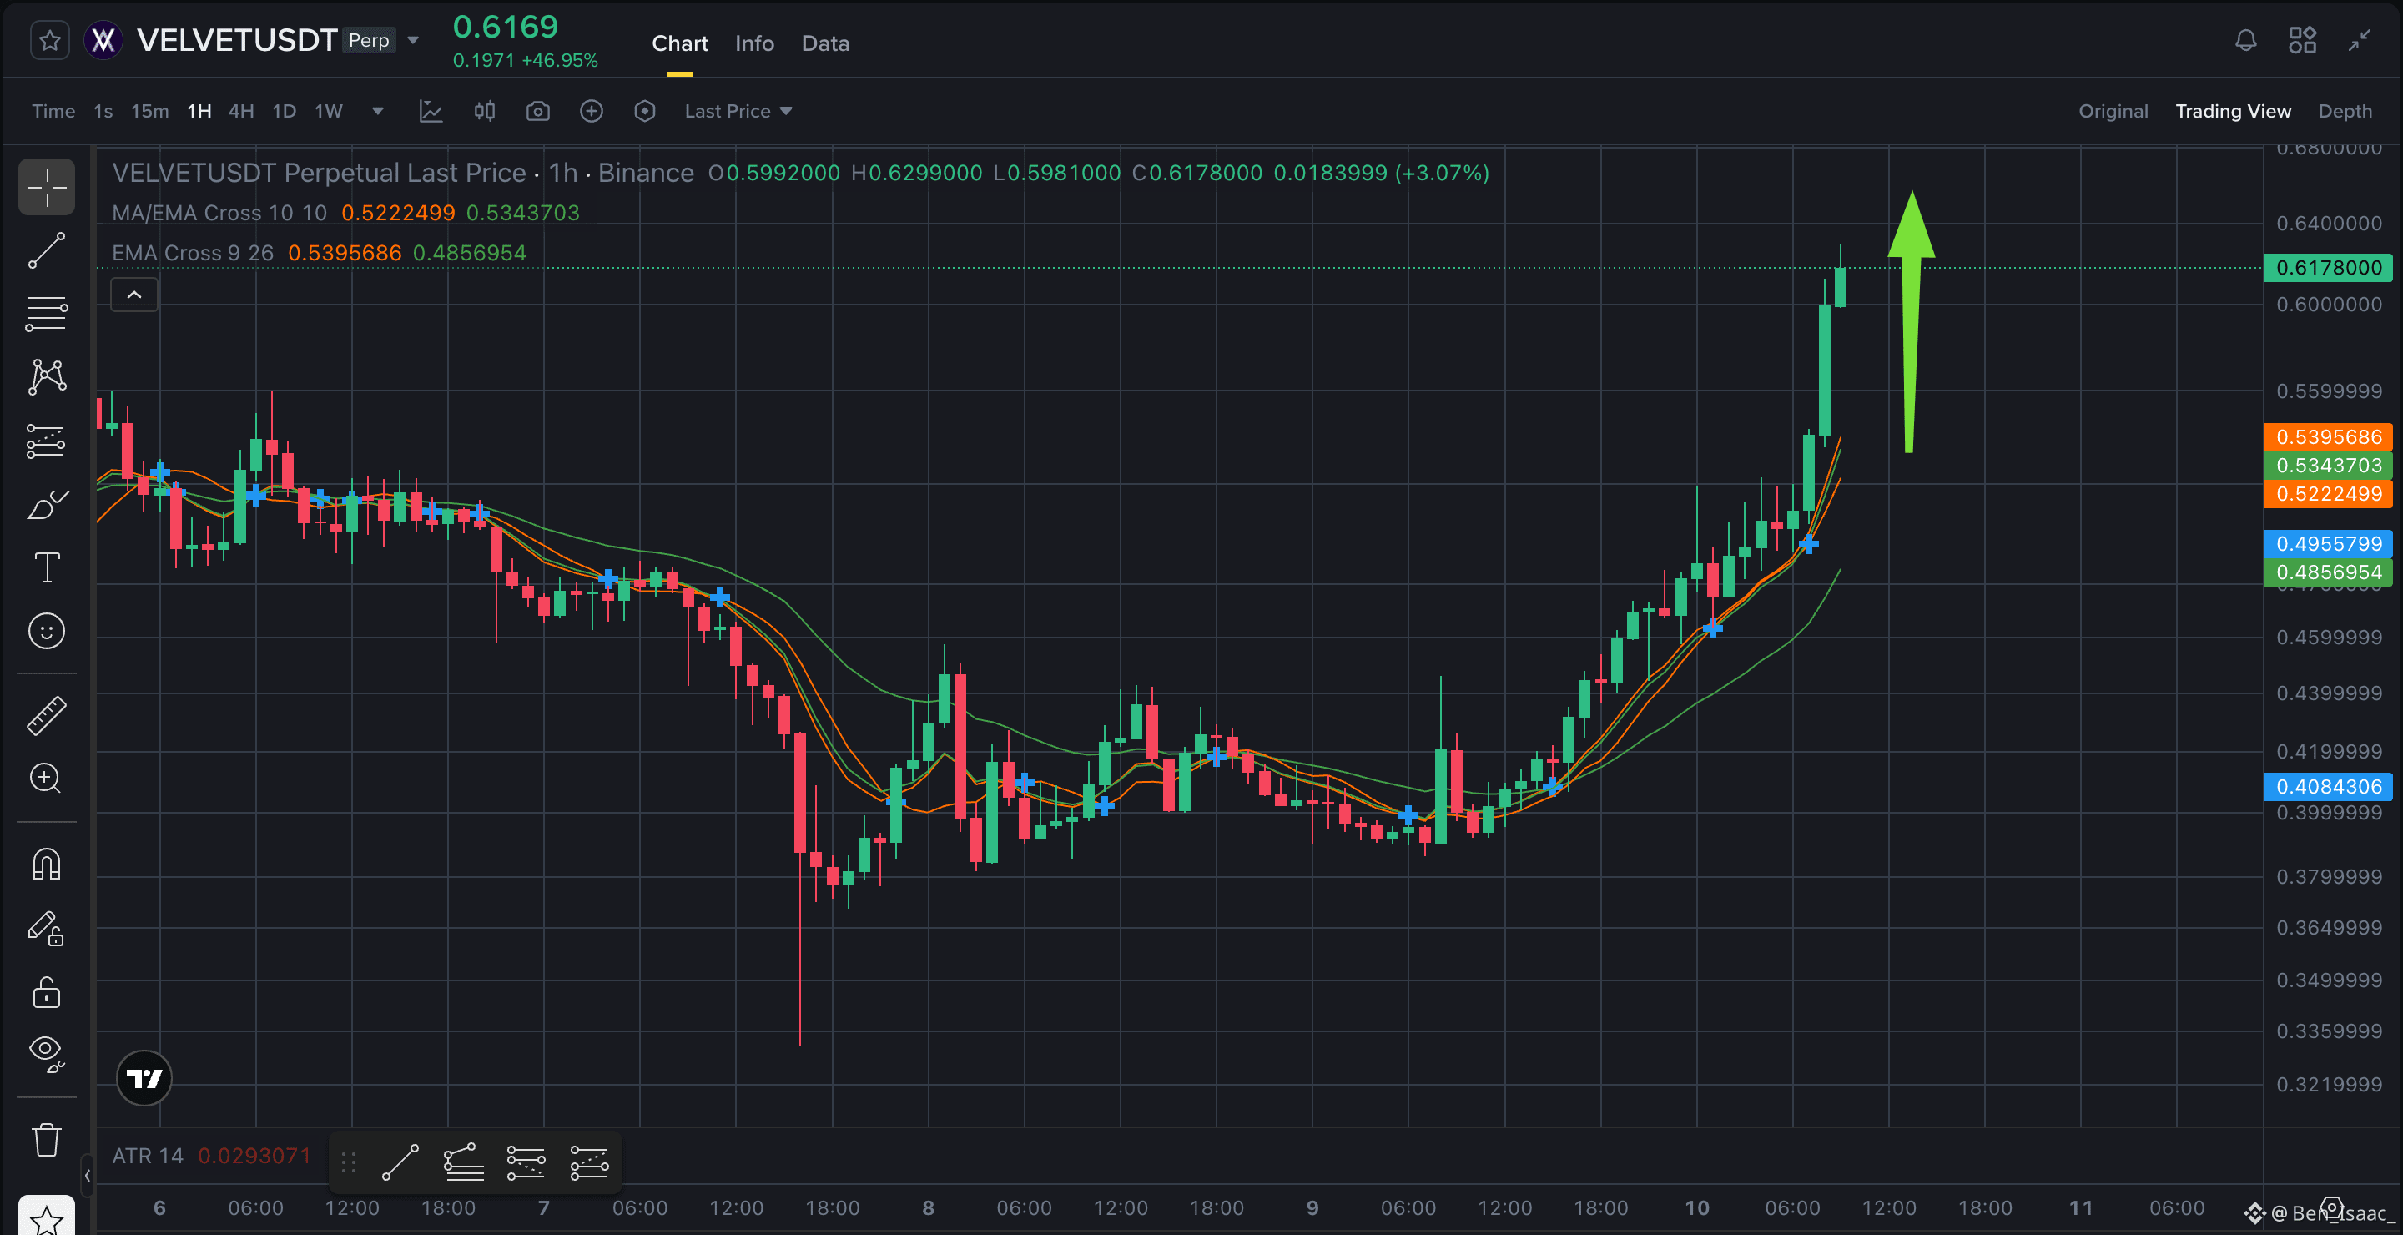Open the layout grid icon
Viewport: 2403px width, 1235px height.
[2302, 40]
